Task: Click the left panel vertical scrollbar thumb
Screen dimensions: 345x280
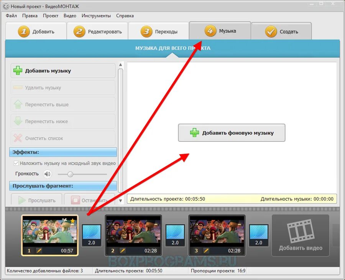Action: click(x=120, y=131)
